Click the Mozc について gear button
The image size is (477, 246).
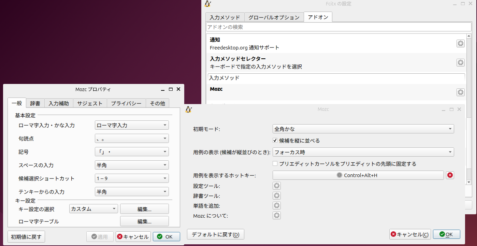pyautogui.click(x=277, y=216)
